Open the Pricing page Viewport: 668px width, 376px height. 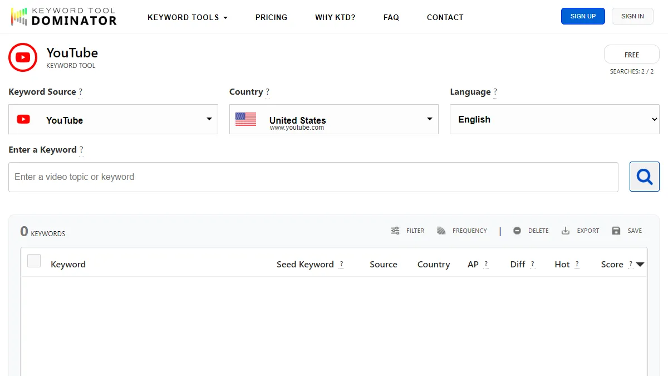pyautogui.click(x=271, y=17)
